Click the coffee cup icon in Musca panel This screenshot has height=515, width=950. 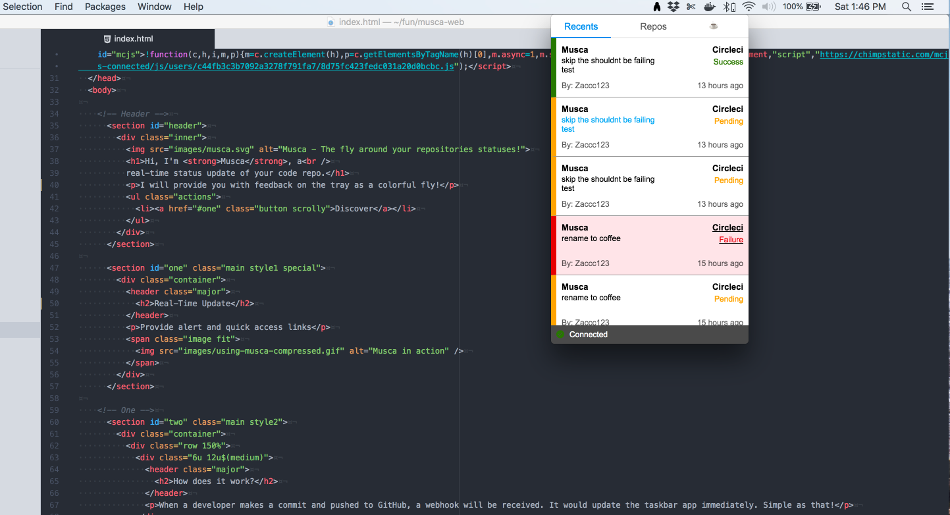coord(713,26)
